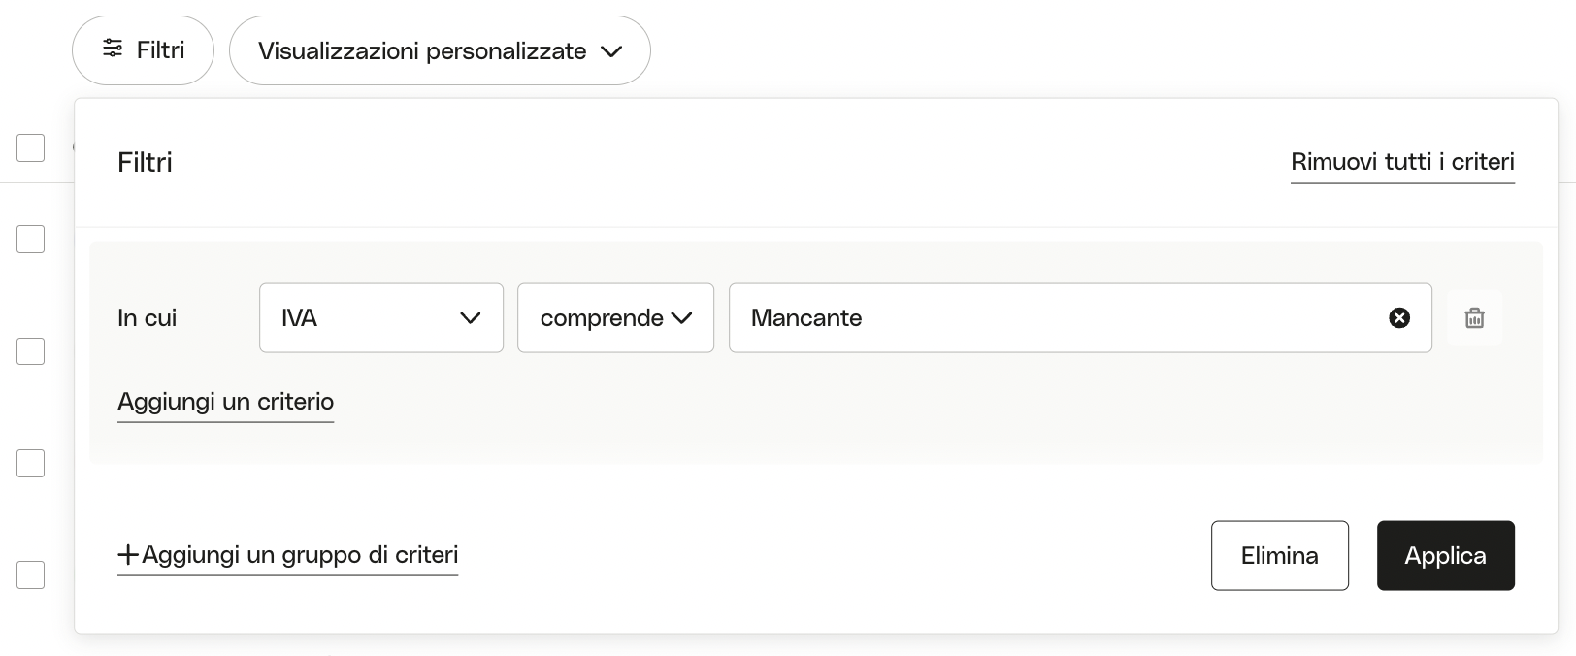Viewport: 1576px width, 656px height.
Task: Click the Elimina button
Action: [1279, 555]
